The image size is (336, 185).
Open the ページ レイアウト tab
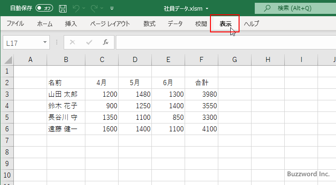[x=110, y=24]
